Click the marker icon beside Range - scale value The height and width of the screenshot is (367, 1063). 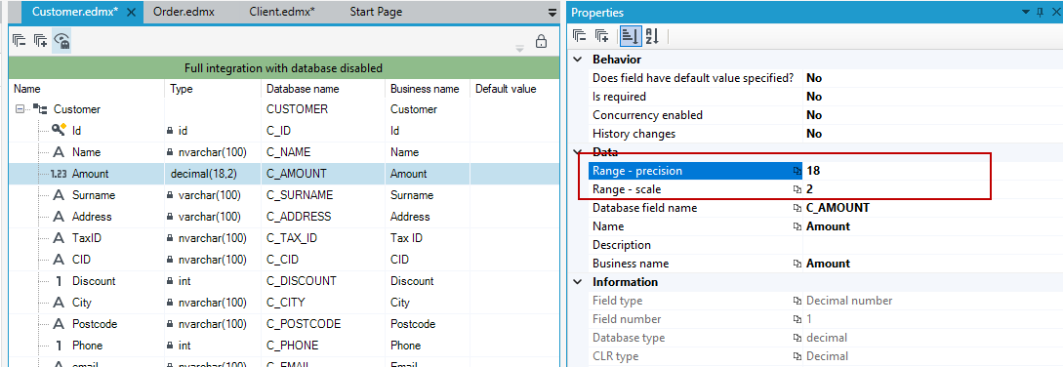797,190
